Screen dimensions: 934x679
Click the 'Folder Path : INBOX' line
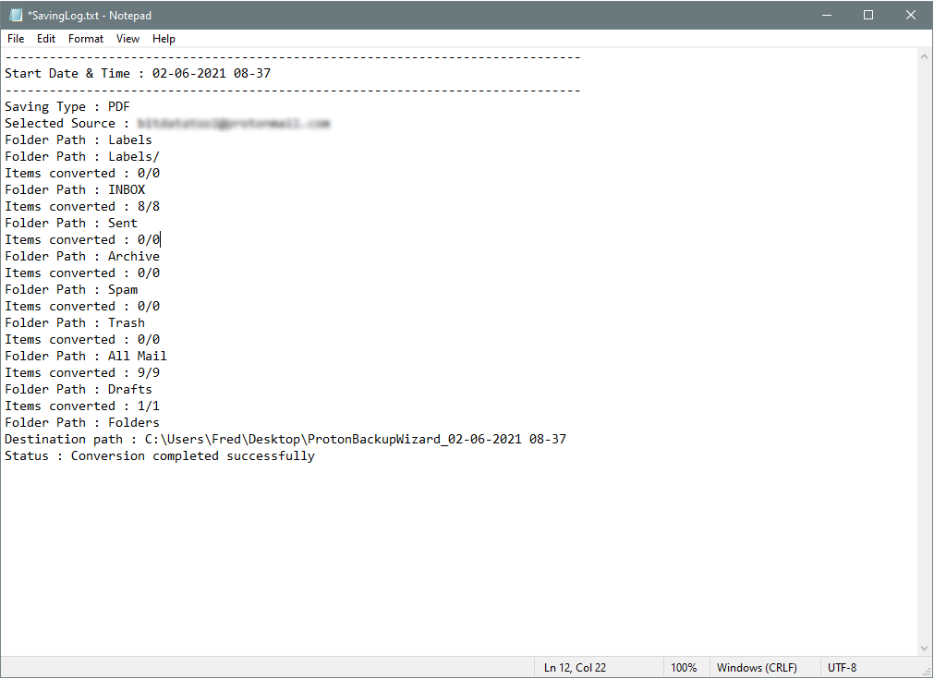[75, 190]
